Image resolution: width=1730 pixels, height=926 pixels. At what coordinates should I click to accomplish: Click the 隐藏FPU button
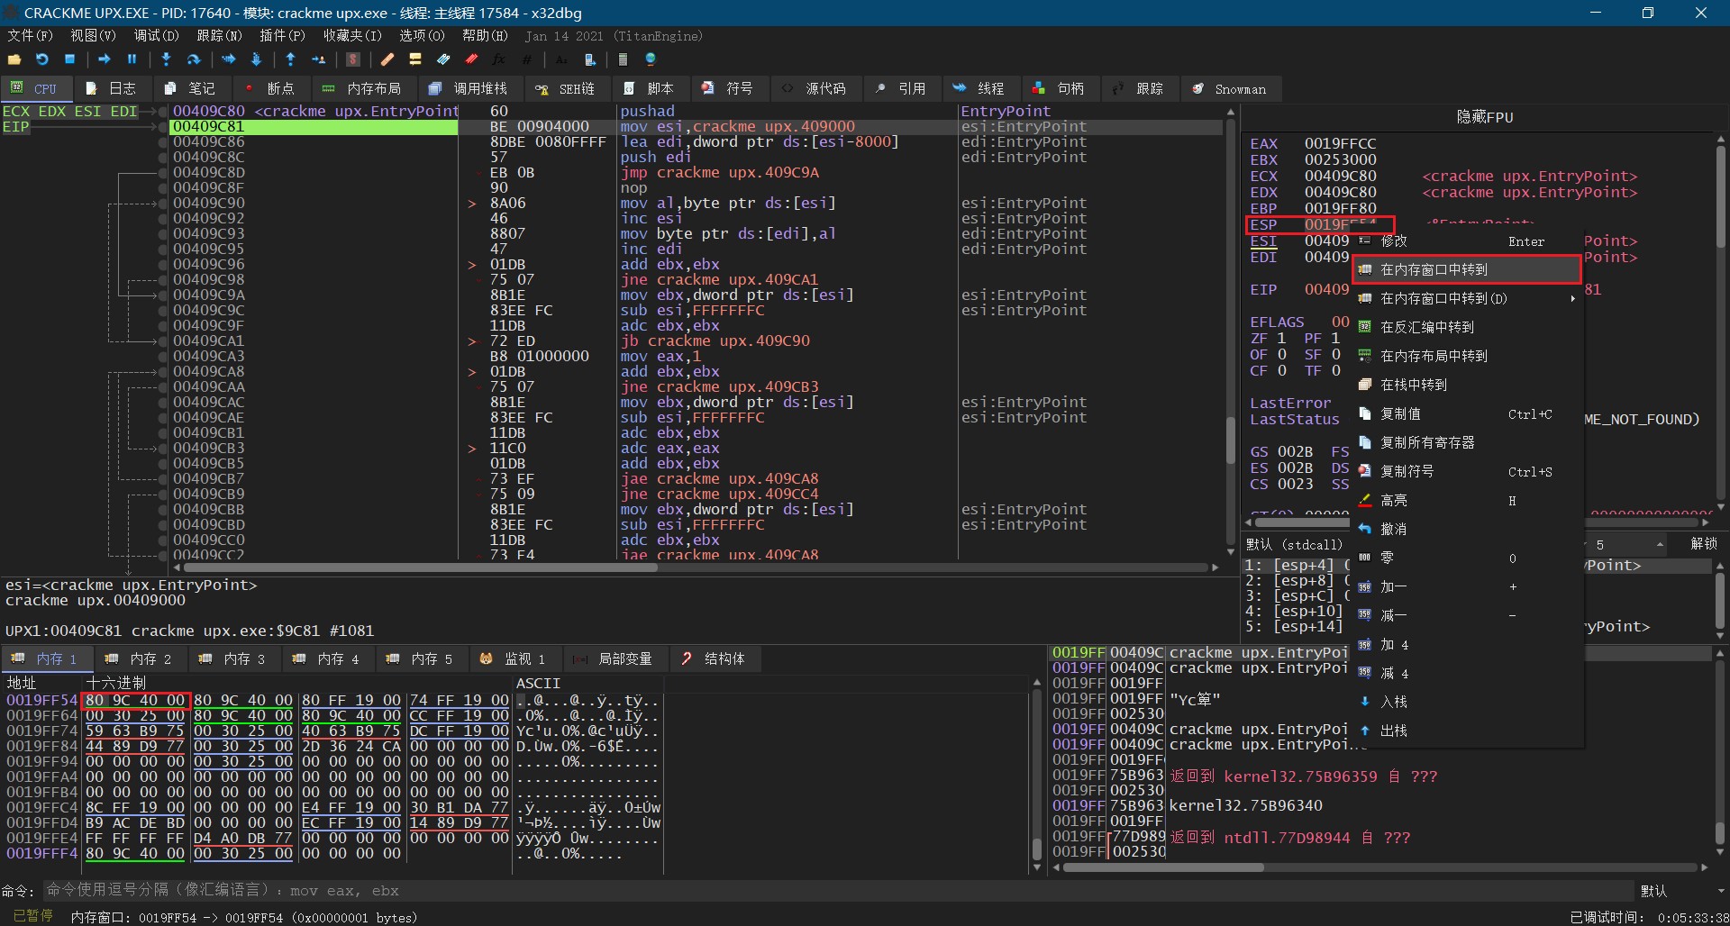(1484, 117)
